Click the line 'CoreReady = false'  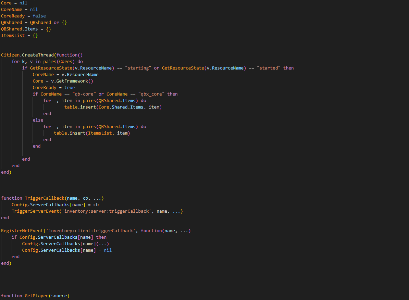pyautogui.click(x=24, y=16)
